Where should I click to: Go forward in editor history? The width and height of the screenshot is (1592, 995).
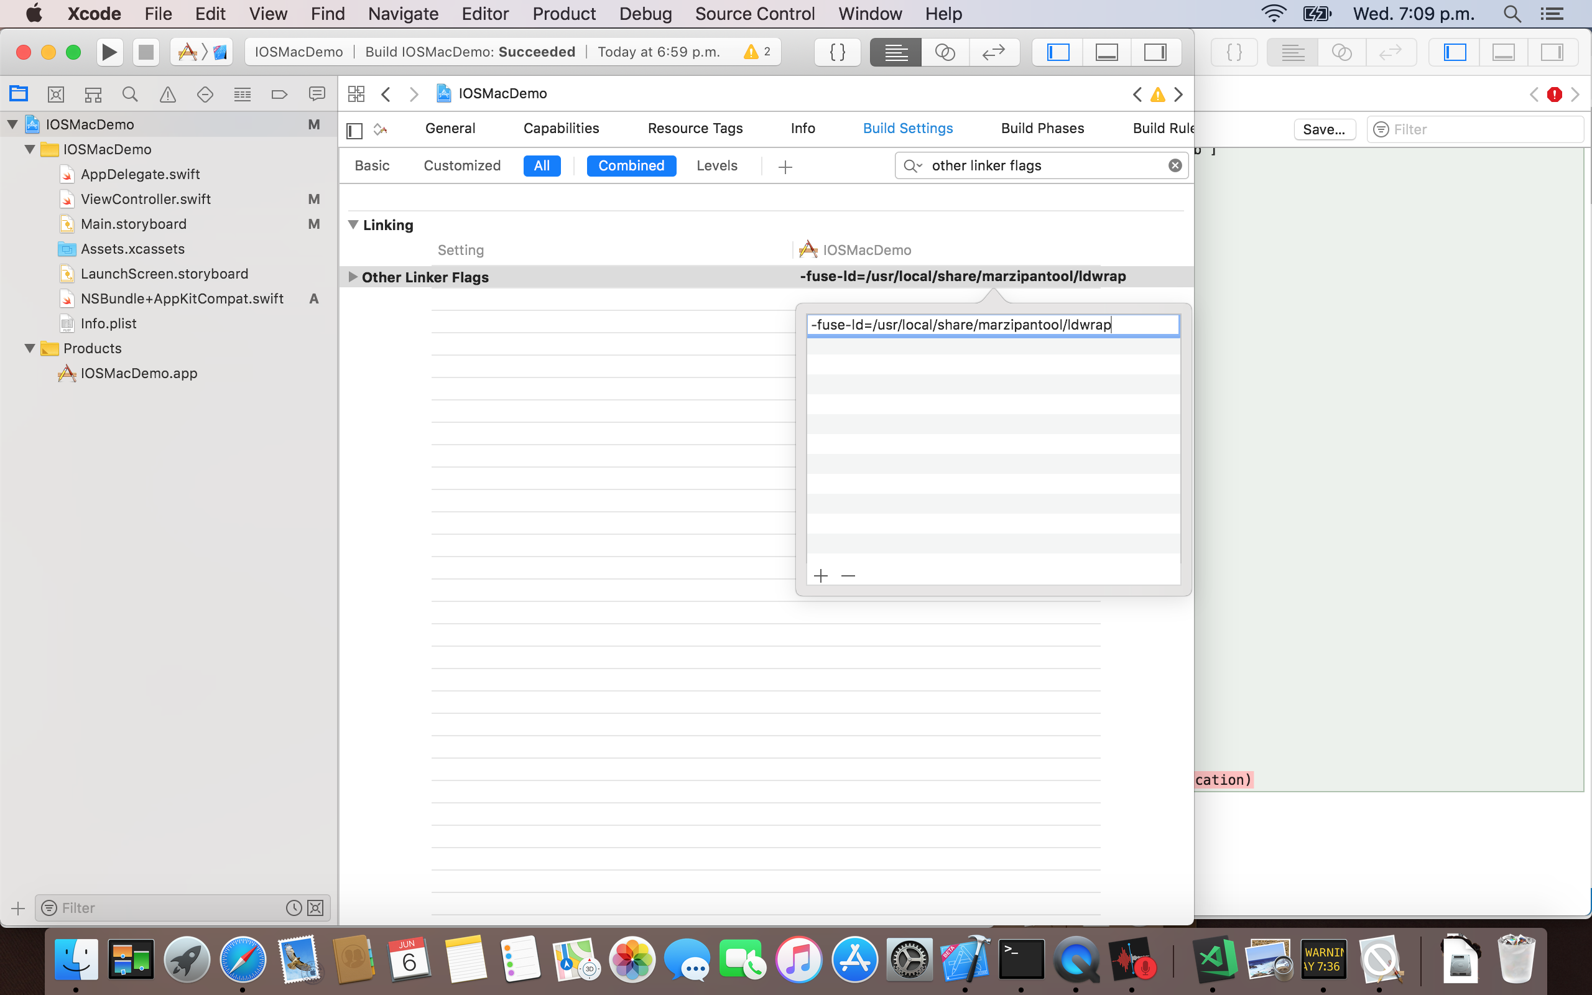click(x=414, y=94)
